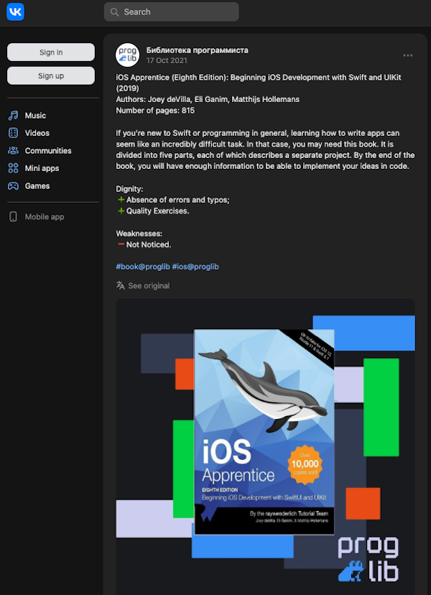Click the Weaknesses: heading text
This screenshot has height=595, width=431.
(139, 234)
